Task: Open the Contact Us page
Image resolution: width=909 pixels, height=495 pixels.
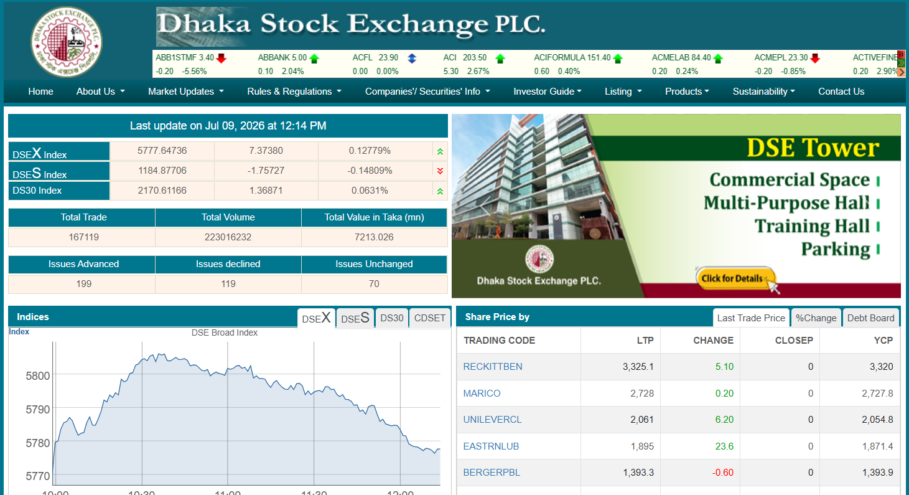Action: pos(841,92)
